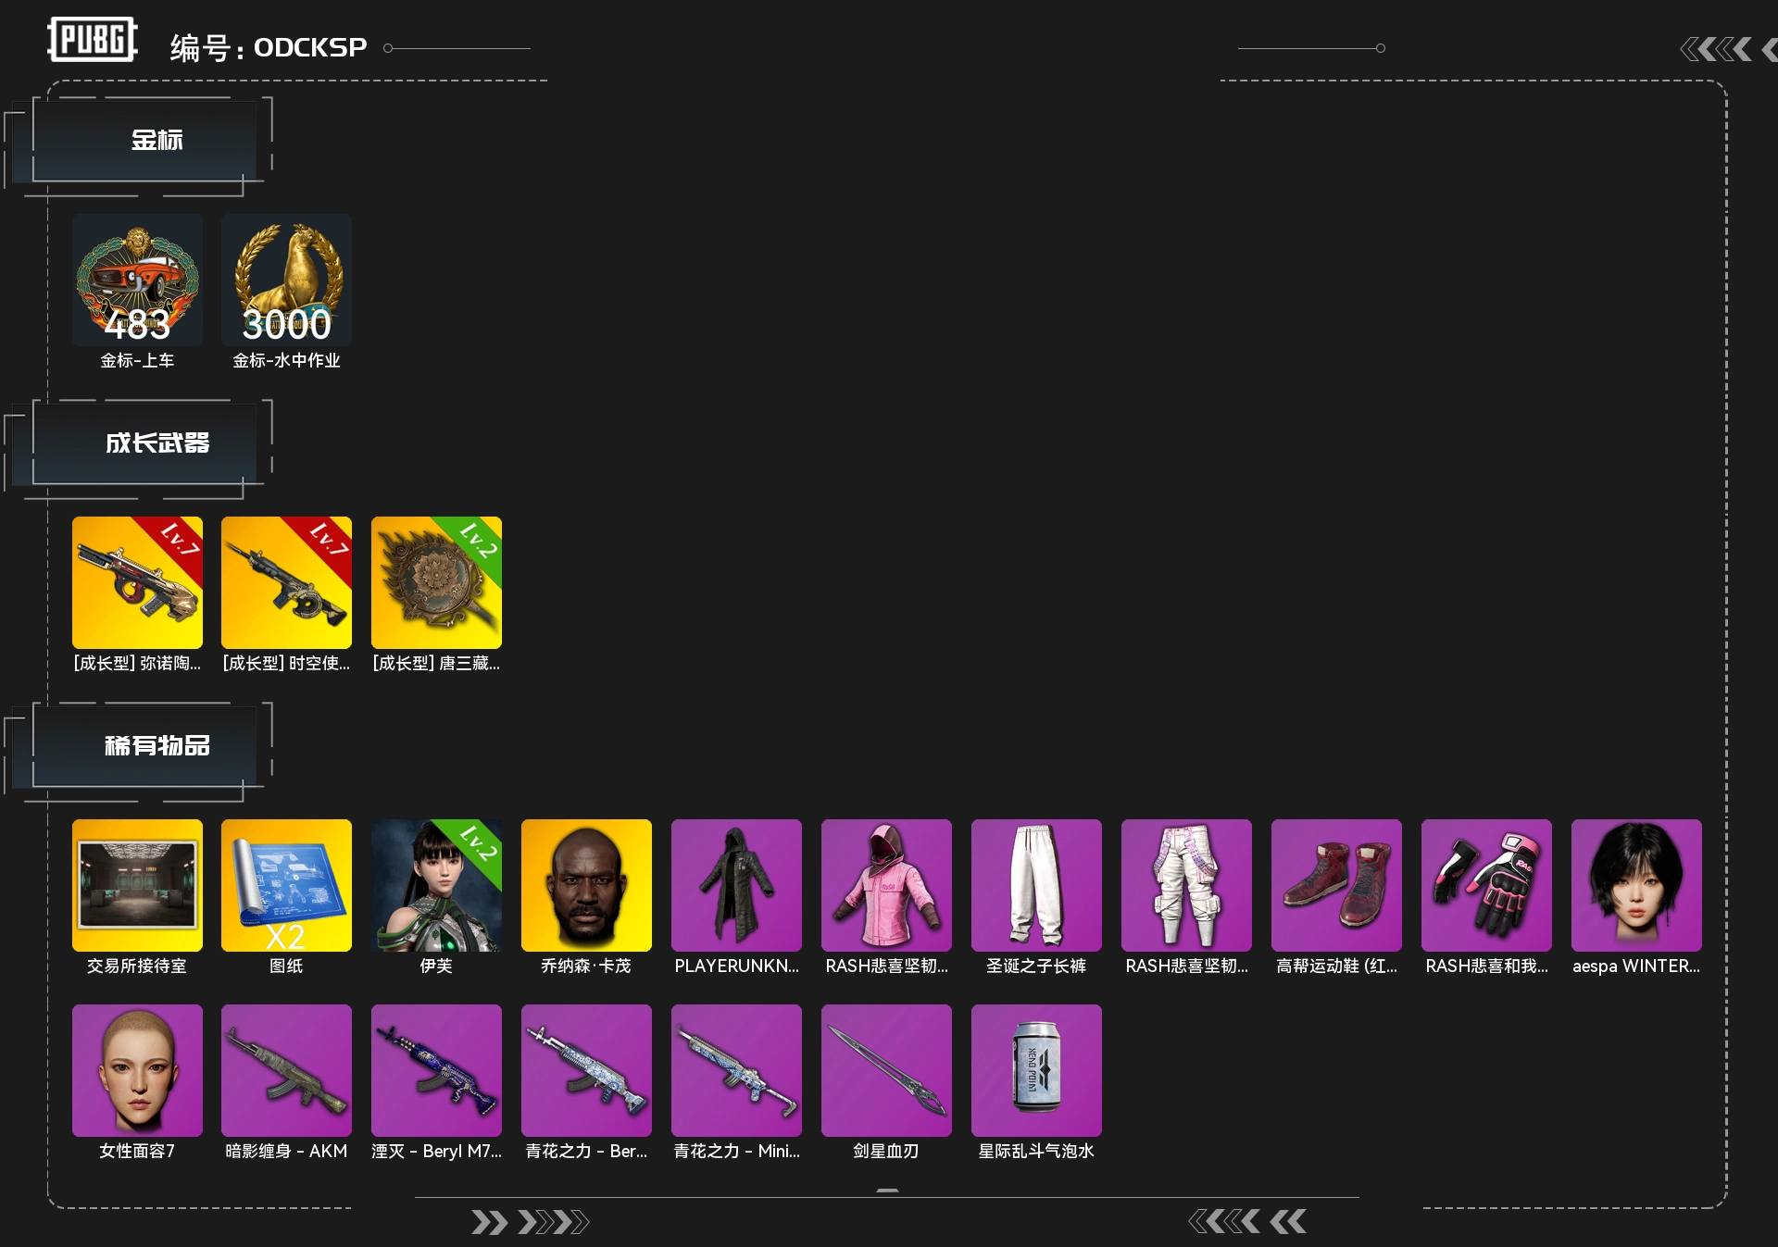Select the 暗影缠身 - AKM skin

286,1070
